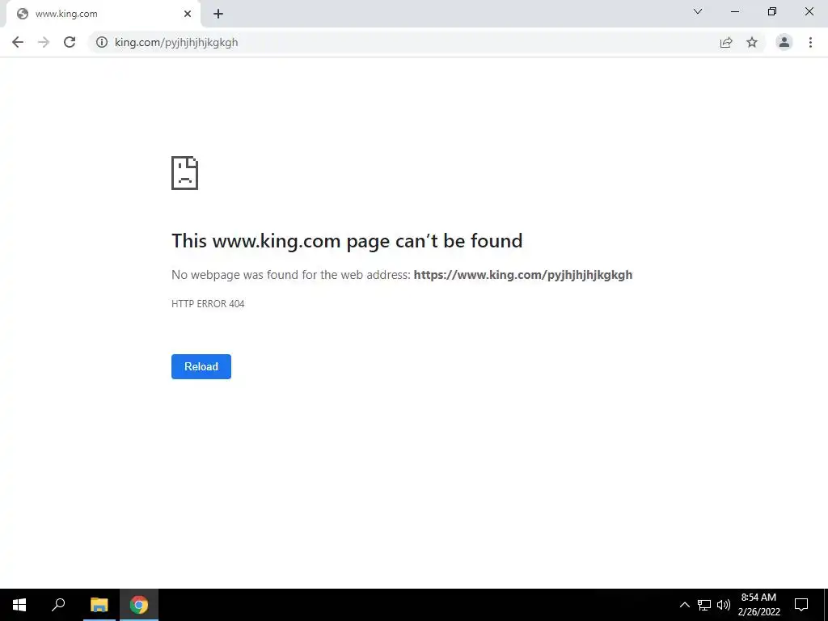The height and width of the screenshot is (621, 828).
Task: Open Chrome three-dot menu
Action: [x=810, y=42]
